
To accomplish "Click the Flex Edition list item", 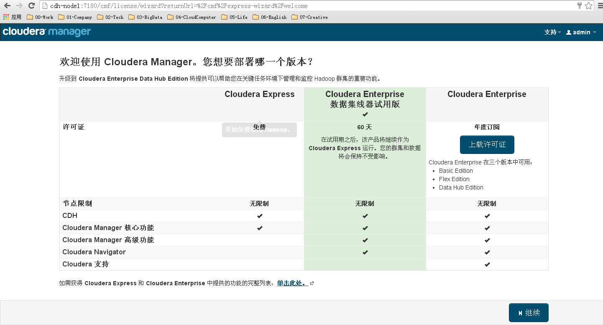I will (454, 179).
